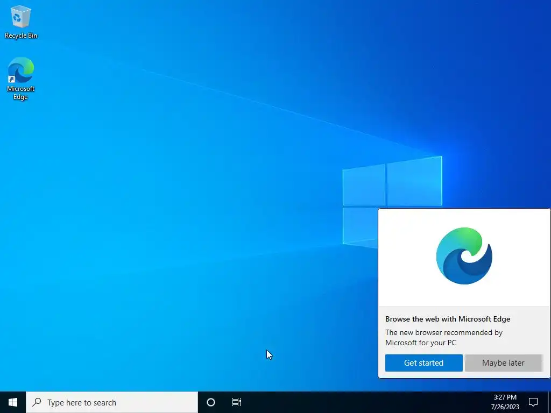Click the large Edge logo in the popup

click(464, 255)
